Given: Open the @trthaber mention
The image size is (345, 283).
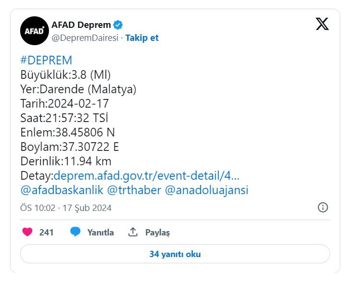Looking at the screenshot, I should pos(134,190).
